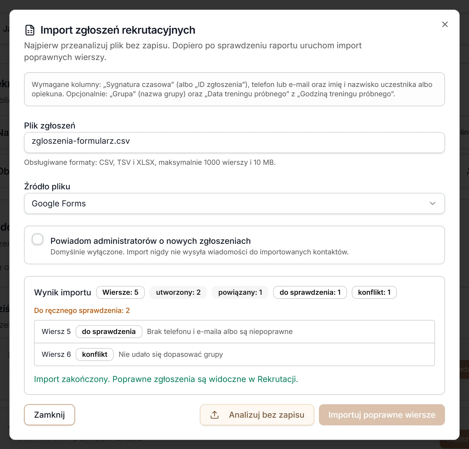Click Importuj poprawne wiersze button
Screen dimensions: 469x449
coord(382,415)
